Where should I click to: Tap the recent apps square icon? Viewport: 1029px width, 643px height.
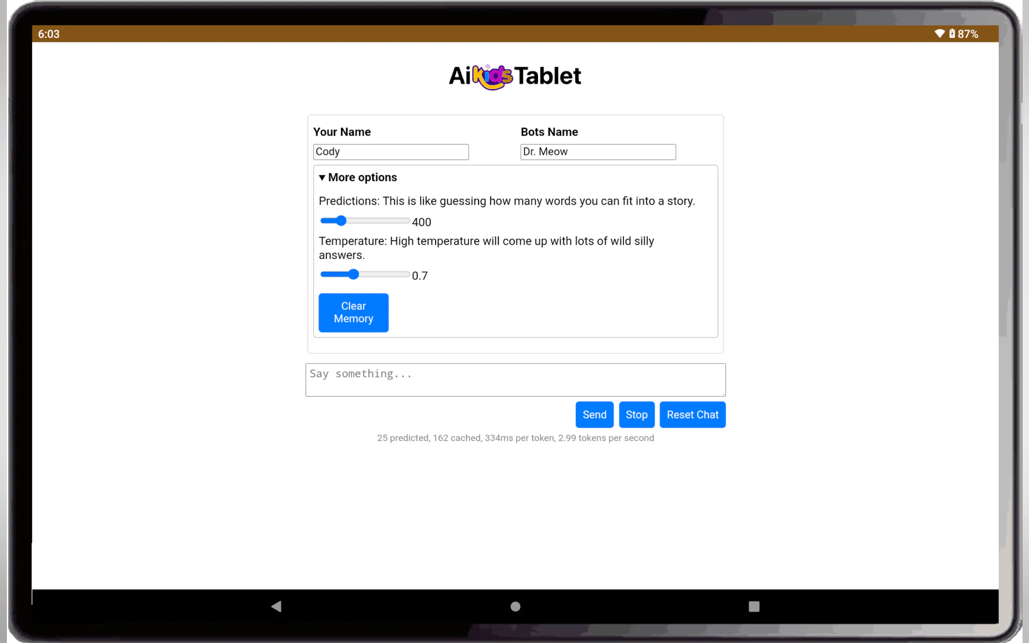(x=754, y=607)
